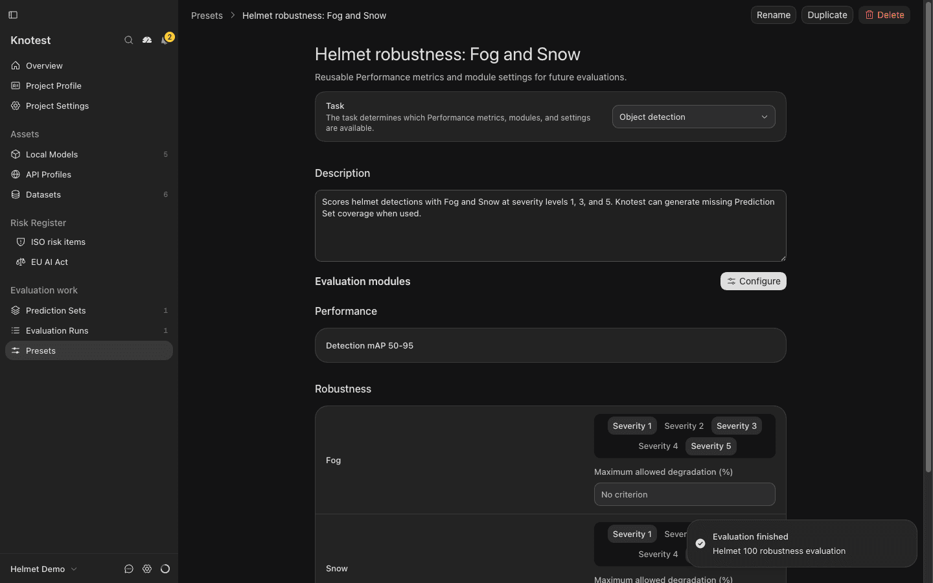Select the API Profiles globe icon

[x=16, y=174]
